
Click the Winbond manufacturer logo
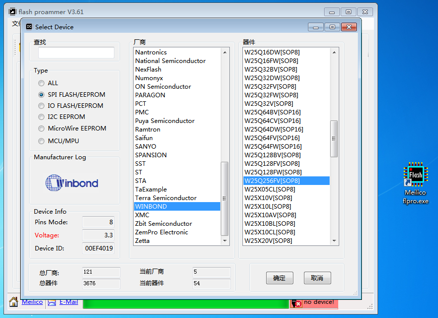click(72, 183)
